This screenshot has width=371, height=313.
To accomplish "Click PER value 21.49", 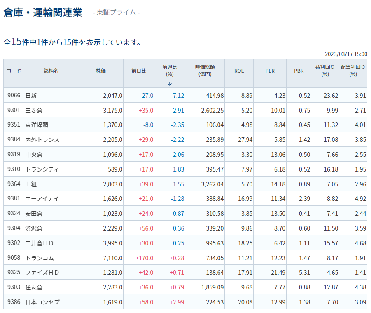I will (x=278, y=273).
